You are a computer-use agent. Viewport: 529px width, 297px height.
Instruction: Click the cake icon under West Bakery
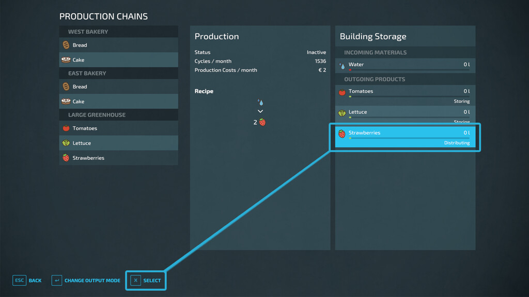tap(66, 60)
